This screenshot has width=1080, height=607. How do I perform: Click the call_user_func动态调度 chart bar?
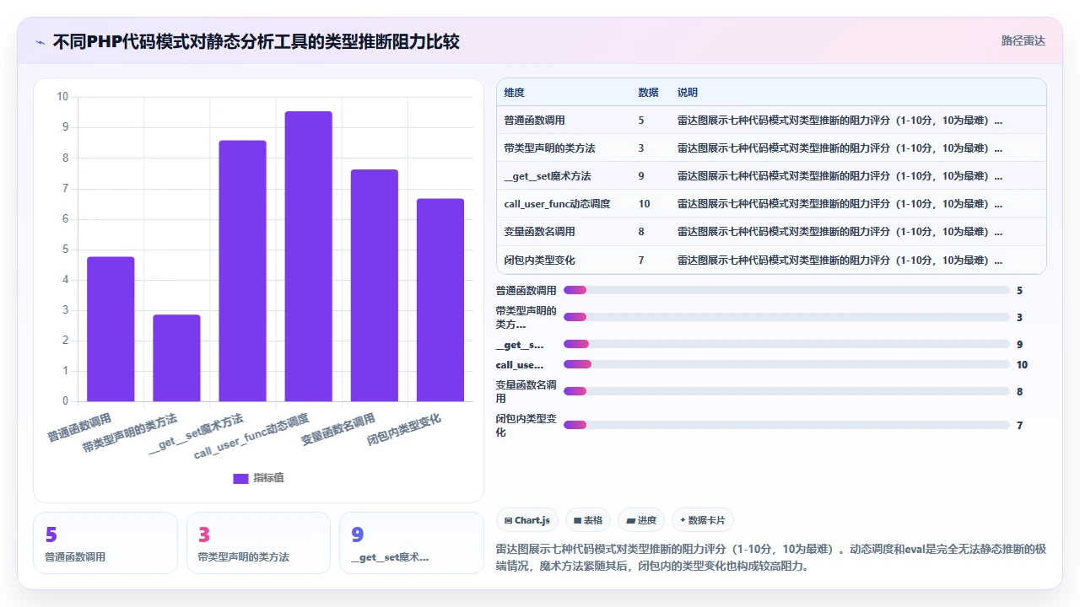(x=308, y=256)
